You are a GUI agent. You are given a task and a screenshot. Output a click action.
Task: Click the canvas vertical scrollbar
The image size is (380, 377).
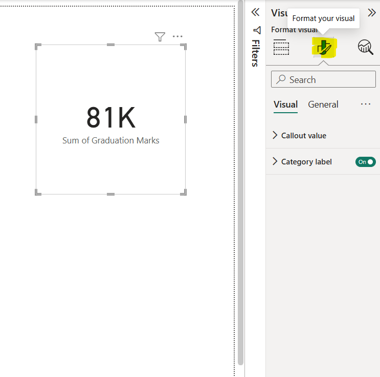coord(240,184)
